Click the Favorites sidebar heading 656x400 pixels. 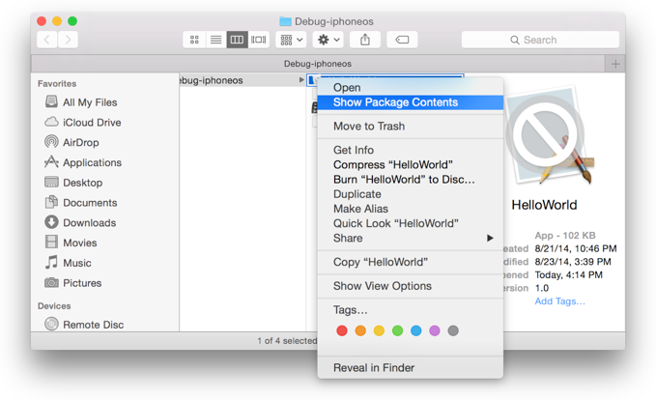[57, 84]
